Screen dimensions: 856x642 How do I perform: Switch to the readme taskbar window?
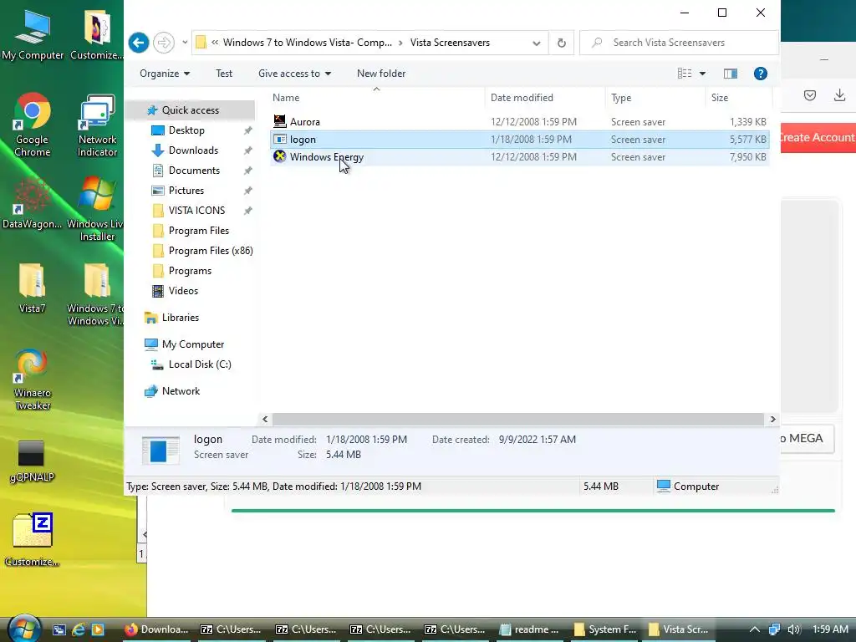[530, 629]
